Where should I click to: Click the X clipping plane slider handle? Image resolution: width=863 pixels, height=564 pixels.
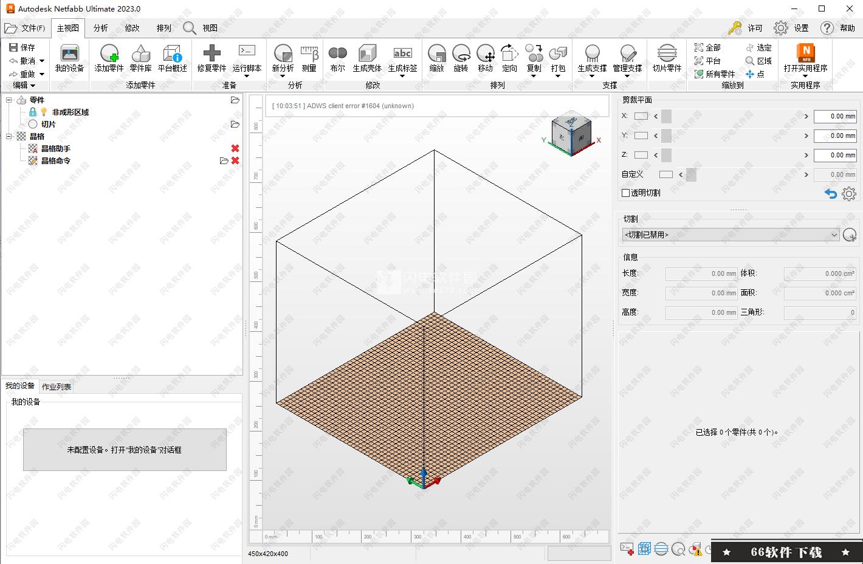(667, 116)
